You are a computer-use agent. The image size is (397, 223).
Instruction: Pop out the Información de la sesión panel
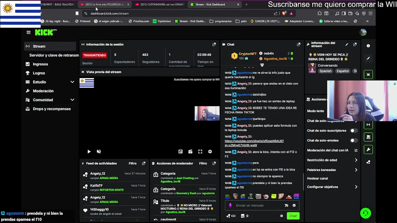click(x=214, y=45)
